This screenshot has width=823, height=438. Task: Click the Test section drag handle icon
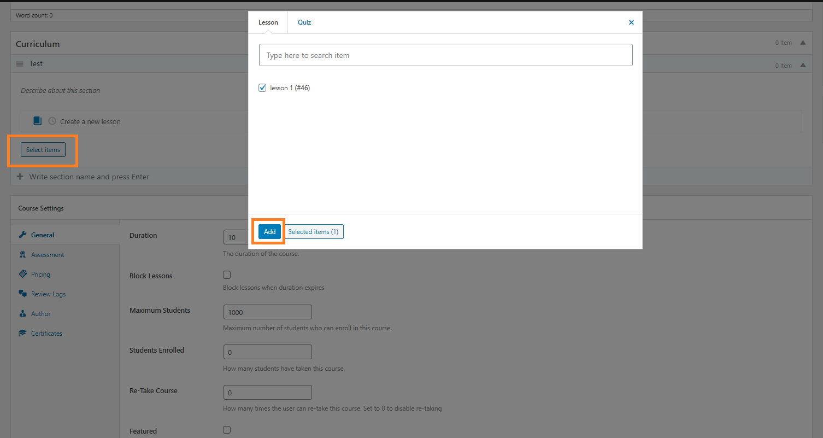(x=20, y=64)
